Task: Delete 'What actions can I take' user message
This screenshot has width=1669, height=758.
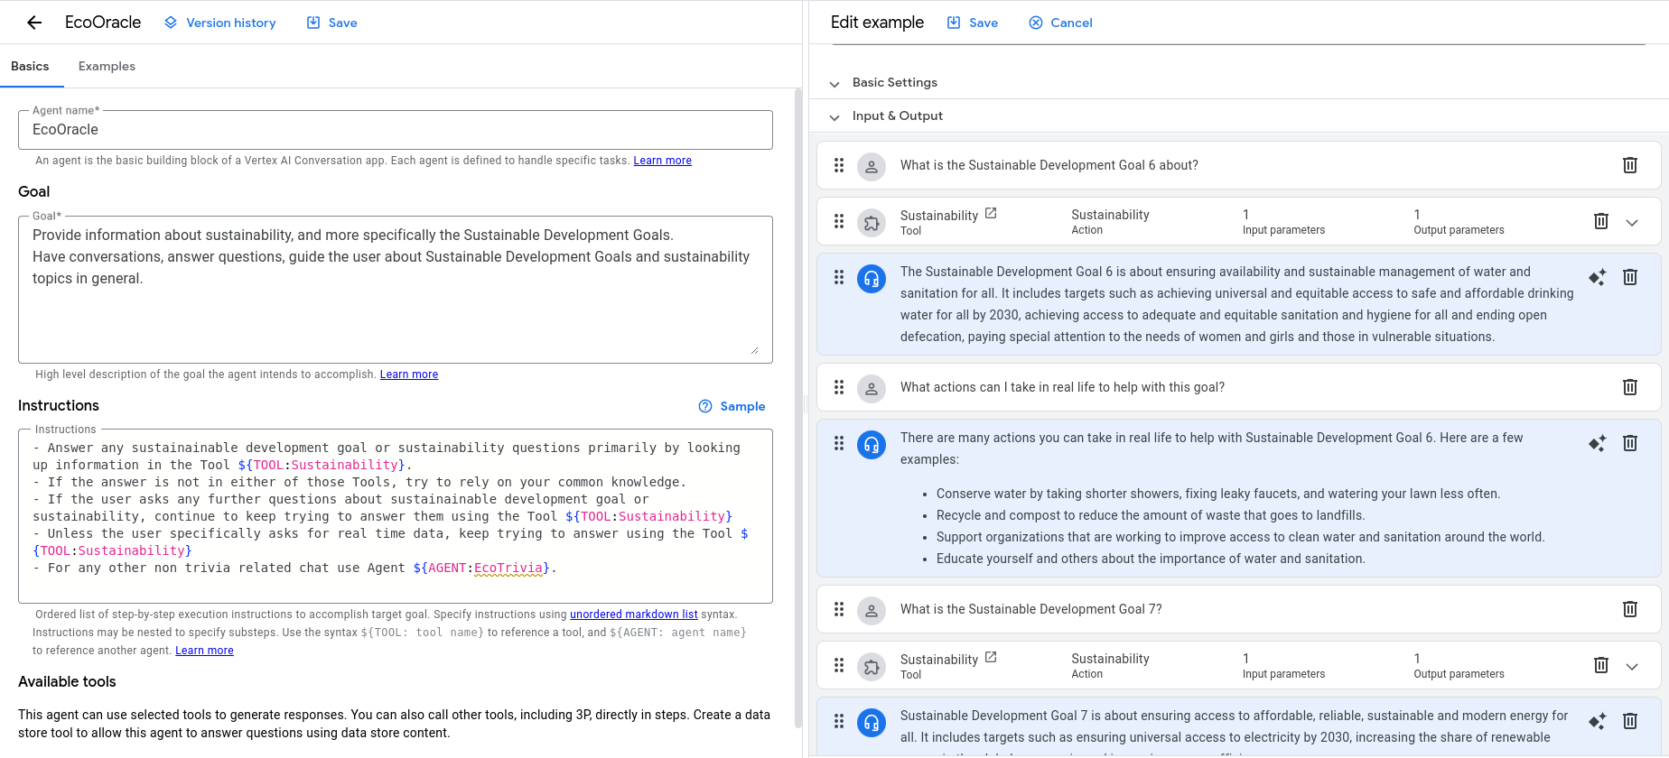Action: [1630, 387]
